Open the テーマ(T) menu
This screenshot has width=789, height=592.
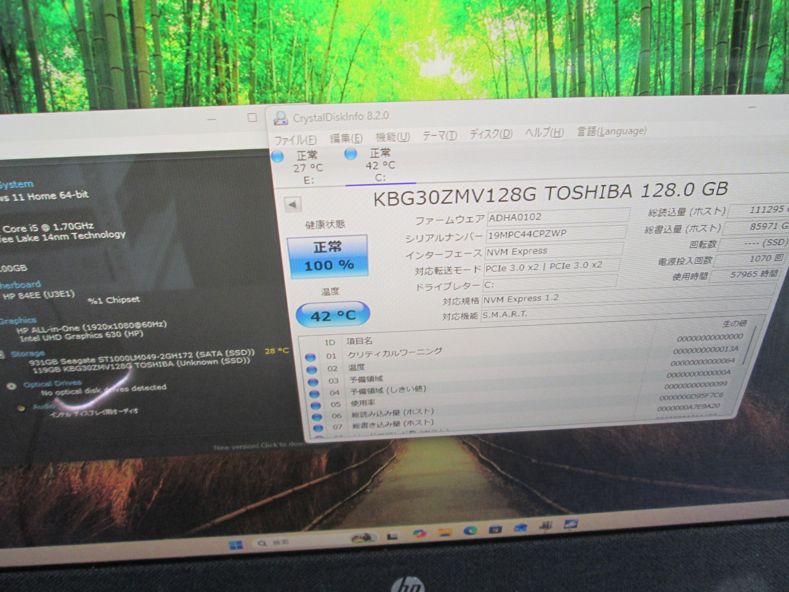tap(439, 135)
